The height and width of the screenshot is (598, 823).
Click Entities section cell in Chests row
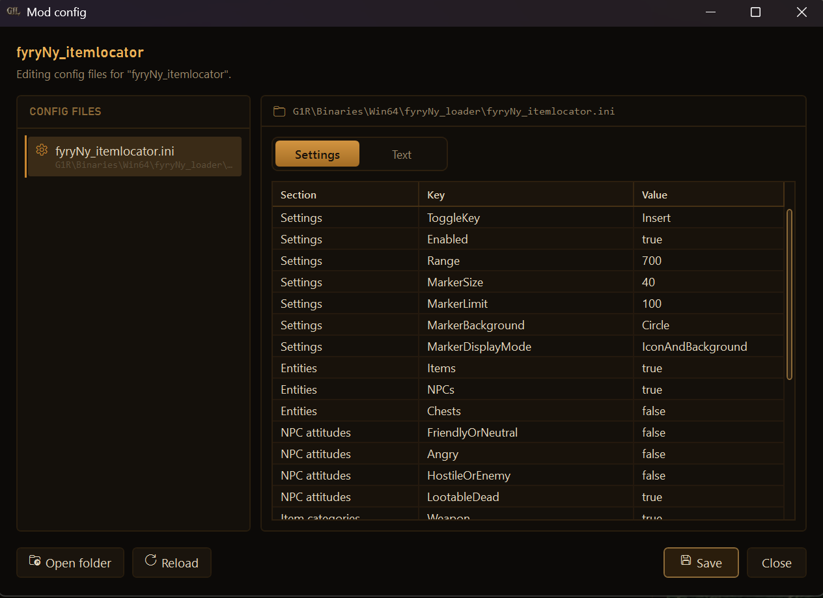(x=345, y=411)
